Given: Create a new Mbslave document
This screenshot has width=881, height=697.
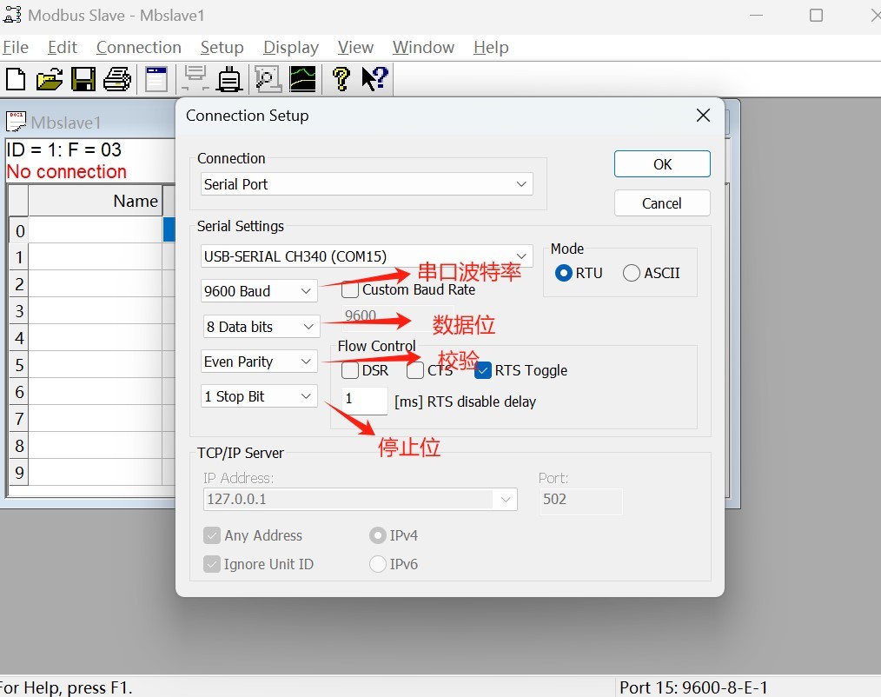Looking at the screenshot, I should point(16,79).
